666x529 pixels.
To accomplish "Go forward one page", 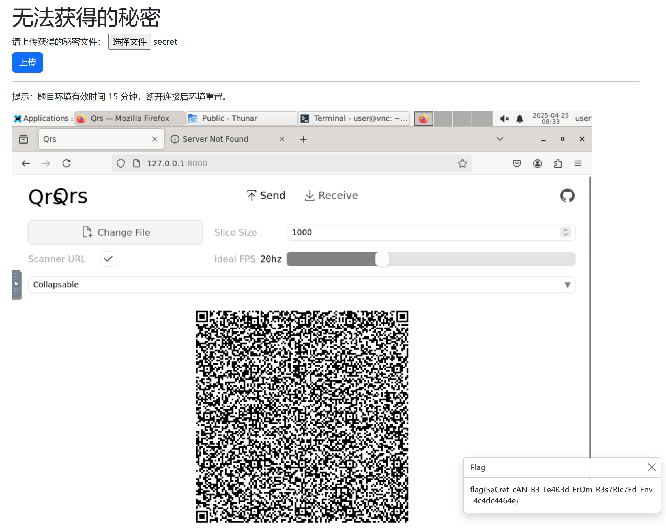I will tap(46, 163).
